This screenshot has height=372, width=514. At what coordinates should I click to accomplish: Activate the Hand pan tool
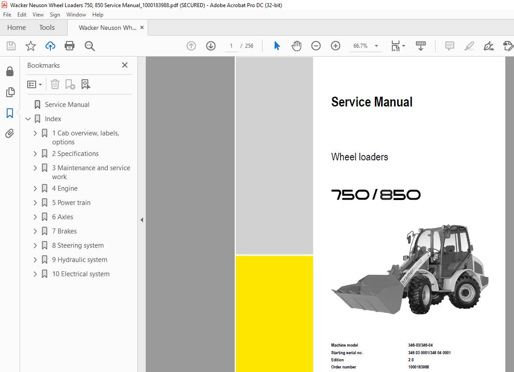(x=296, y=46)
